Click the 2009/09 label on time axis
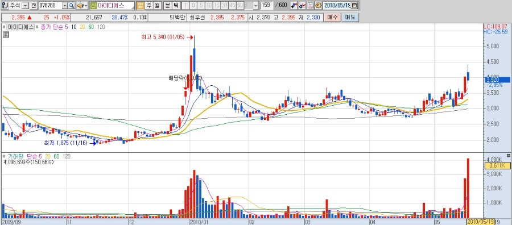This screenshot has height=225, width=512. pos(11,222)
